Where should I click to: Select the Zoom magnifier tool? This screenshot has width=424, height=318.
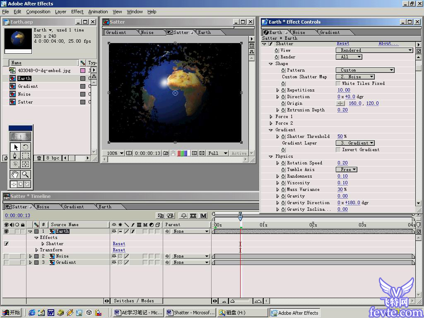point(25,174)
